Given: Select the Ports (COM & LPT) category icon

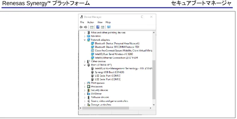Looking at the screenshot, I should (89, 65).
